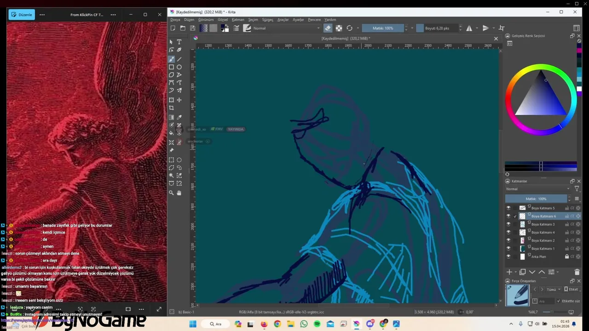This screenshot has width=589, height=331.
Task: Open the Tümü tag dropdown
Action: pyautogui.click(x=553, y=290)
